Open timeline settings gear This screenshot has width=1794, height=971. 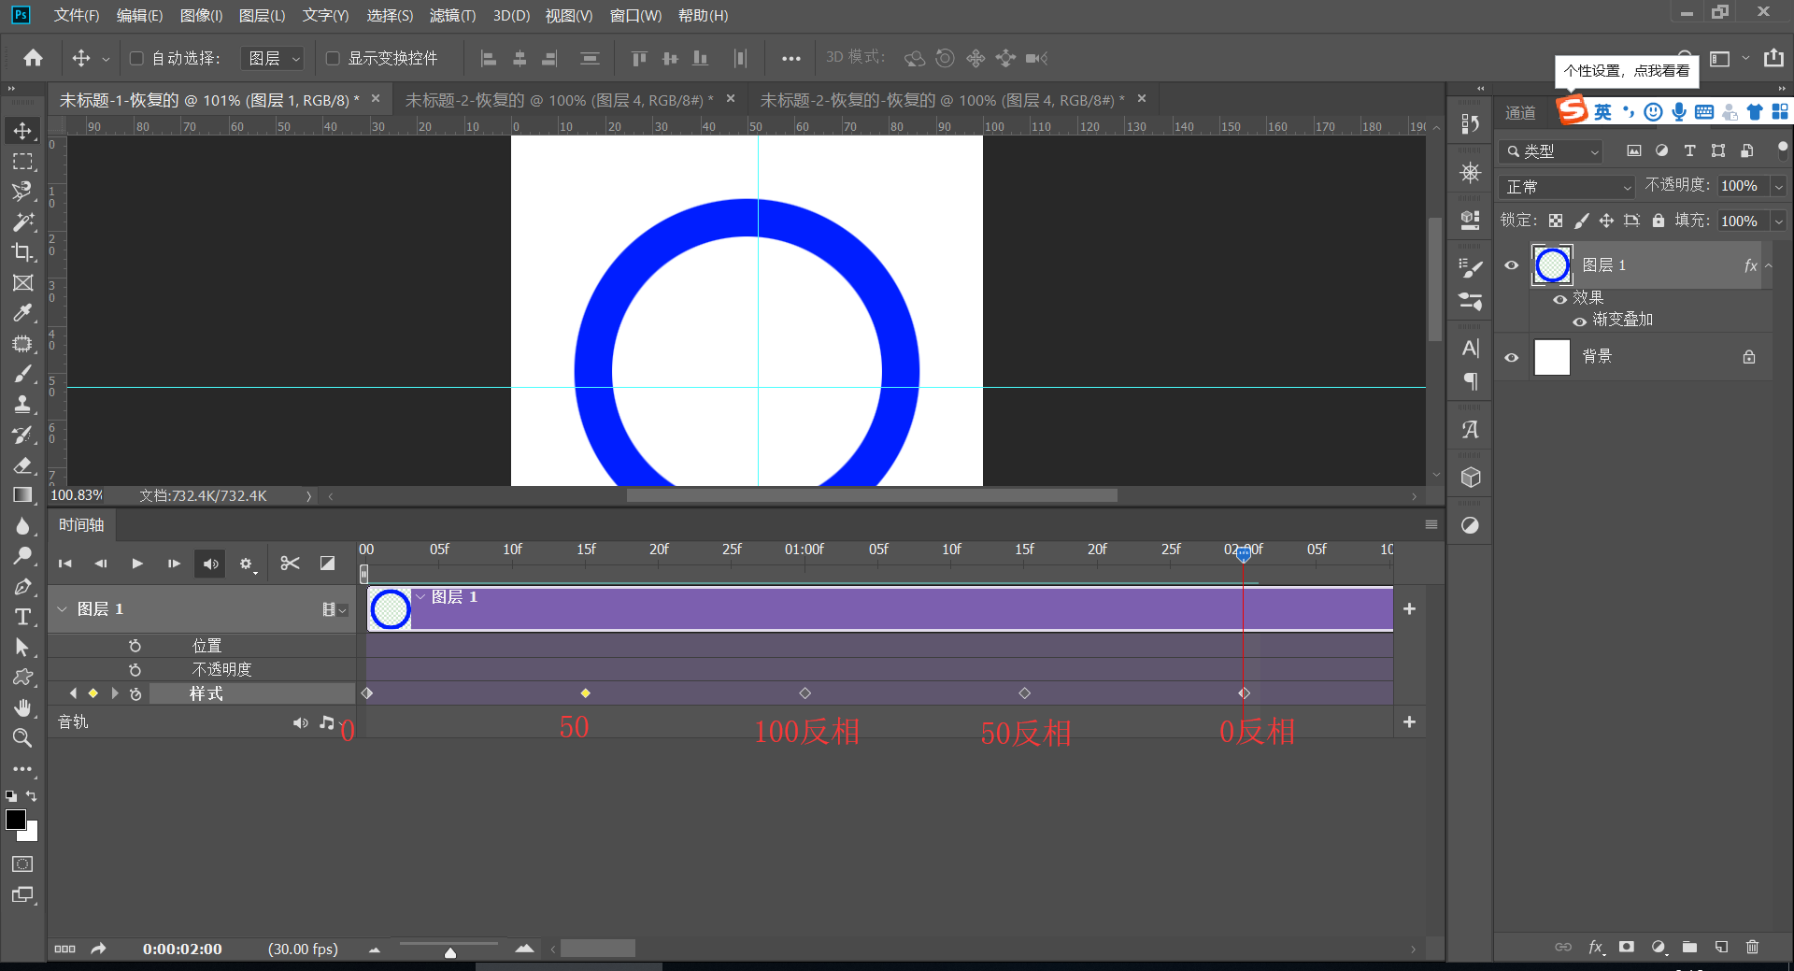(247, 564)
